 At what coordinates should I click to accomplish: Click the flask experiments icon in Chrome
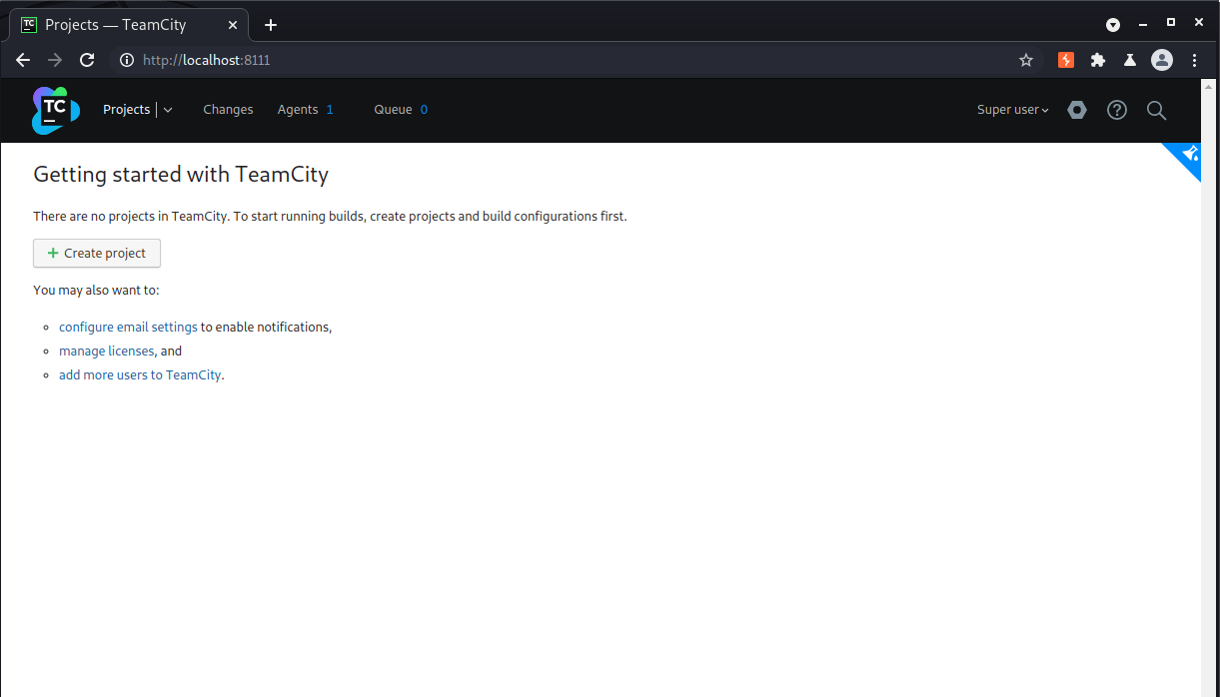[x=1130, y=60]
